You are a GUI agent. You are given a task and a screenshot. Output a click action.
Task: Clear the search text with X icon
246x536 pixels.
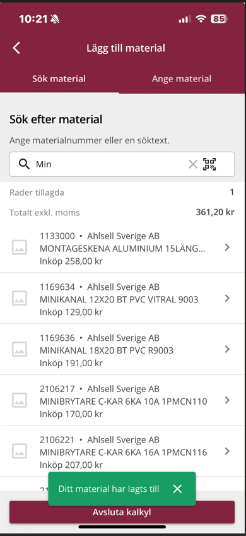tap(193, 164)
